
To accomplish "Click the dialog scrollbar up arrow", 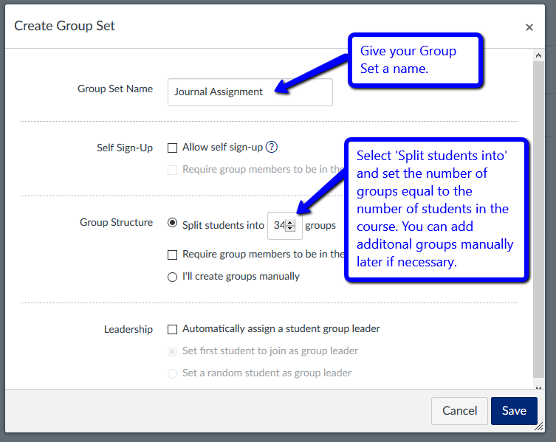I will coord(538,55).
